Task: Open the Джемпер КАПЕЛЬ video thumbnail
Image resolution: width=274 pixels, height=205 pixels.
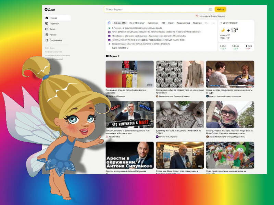Action: pyautogui.click(x=180, y=114)
